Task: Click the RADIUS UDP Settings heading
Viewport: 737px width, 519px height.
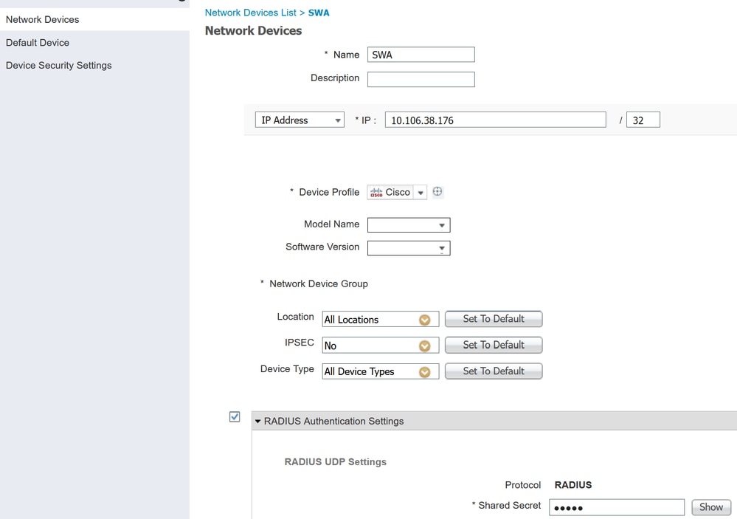Action: (x=336, y=462)
